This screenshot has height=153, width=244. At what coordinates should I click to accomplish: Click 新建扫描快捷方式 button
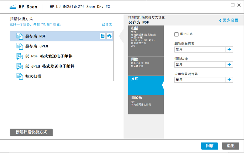click(31, 132)
